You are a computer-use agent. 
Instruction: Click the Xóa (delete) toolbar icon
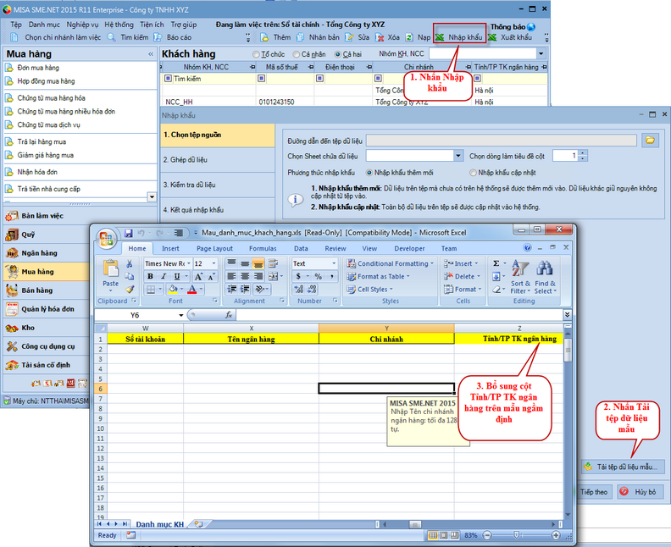pos(380,37)
